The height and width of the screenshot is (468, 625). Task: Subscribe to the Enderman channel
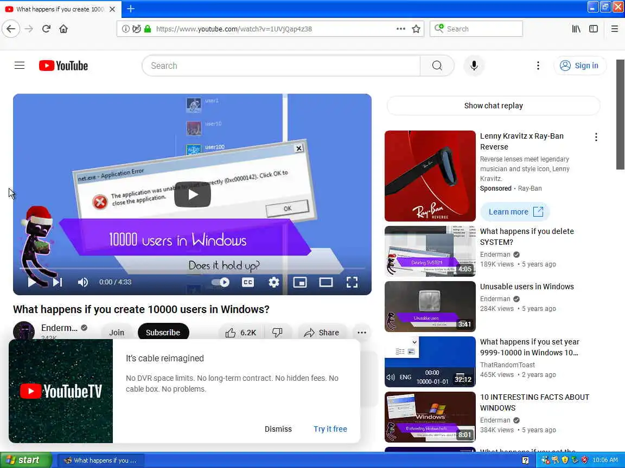pyautogui.click(x=163, y=332)
